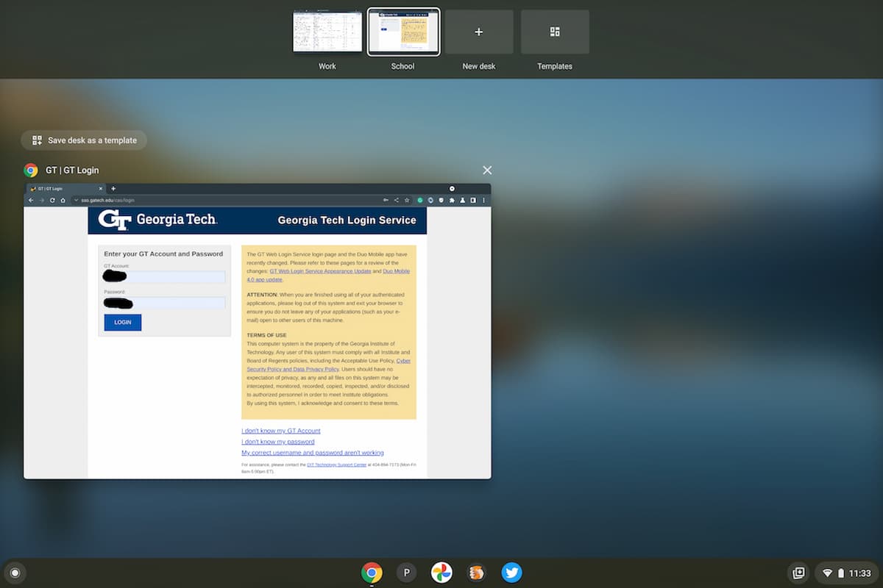The width and height of the screenshot is (883, 588).
Task: Click the Georgia Tech logo
Action: pyautogui.click(x=157, y=220)
